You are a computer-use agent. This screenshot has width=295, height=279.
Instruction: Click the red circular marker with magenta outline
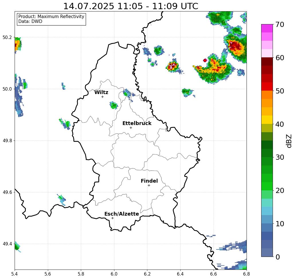click(205, 61)
